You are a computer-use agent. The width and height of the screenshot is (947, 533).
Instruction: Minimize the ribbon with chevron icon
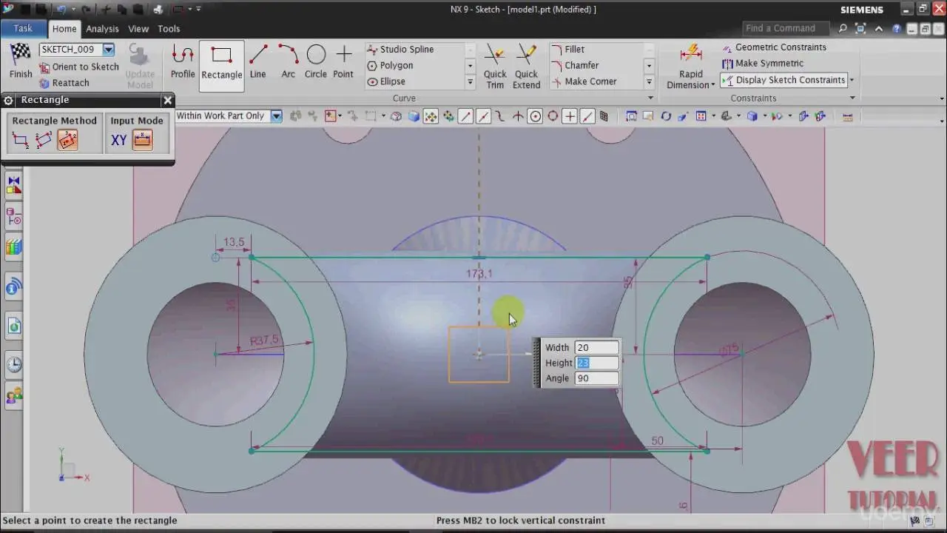click(878, 28)
